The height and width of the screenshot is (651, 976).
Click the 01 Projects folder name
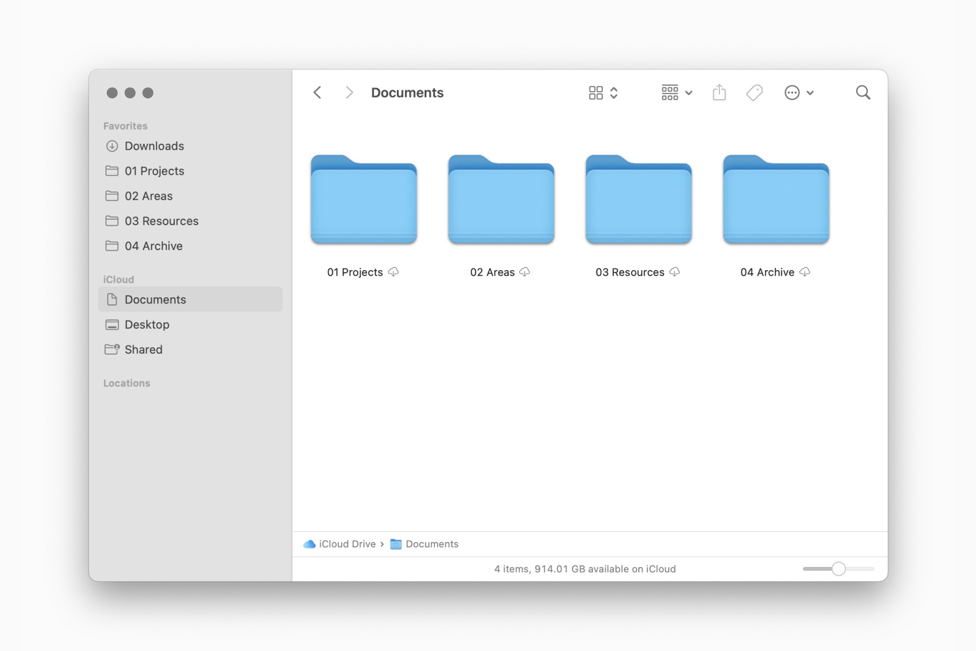(x=355, y=272)
